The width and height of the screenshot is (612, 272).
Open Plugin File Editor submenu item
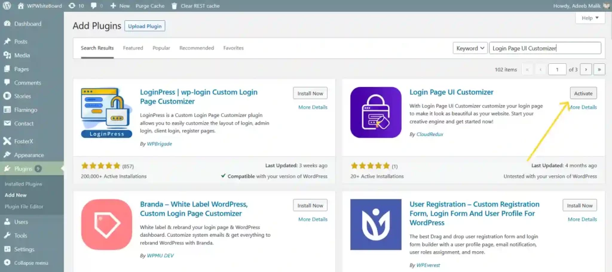tap(24, 206)
